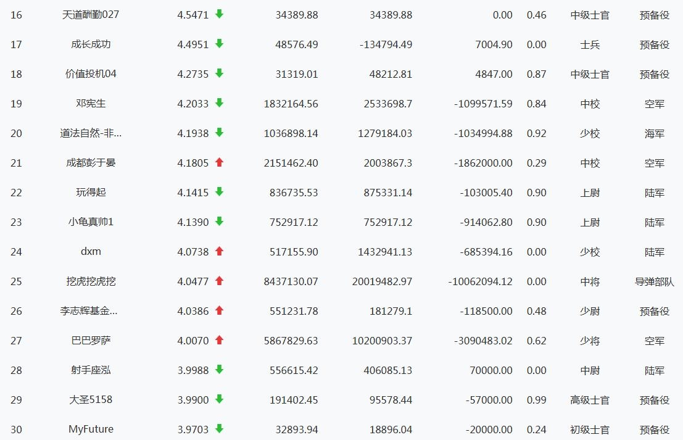Click red up arrow next to 巴巴罗萨

[x=219, y=340]
